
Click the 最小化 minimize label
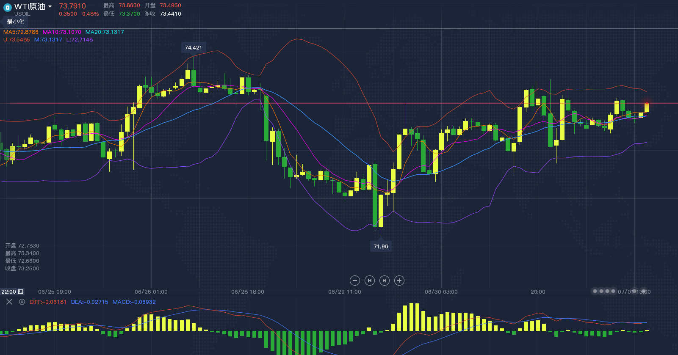[x=16, y=22]
